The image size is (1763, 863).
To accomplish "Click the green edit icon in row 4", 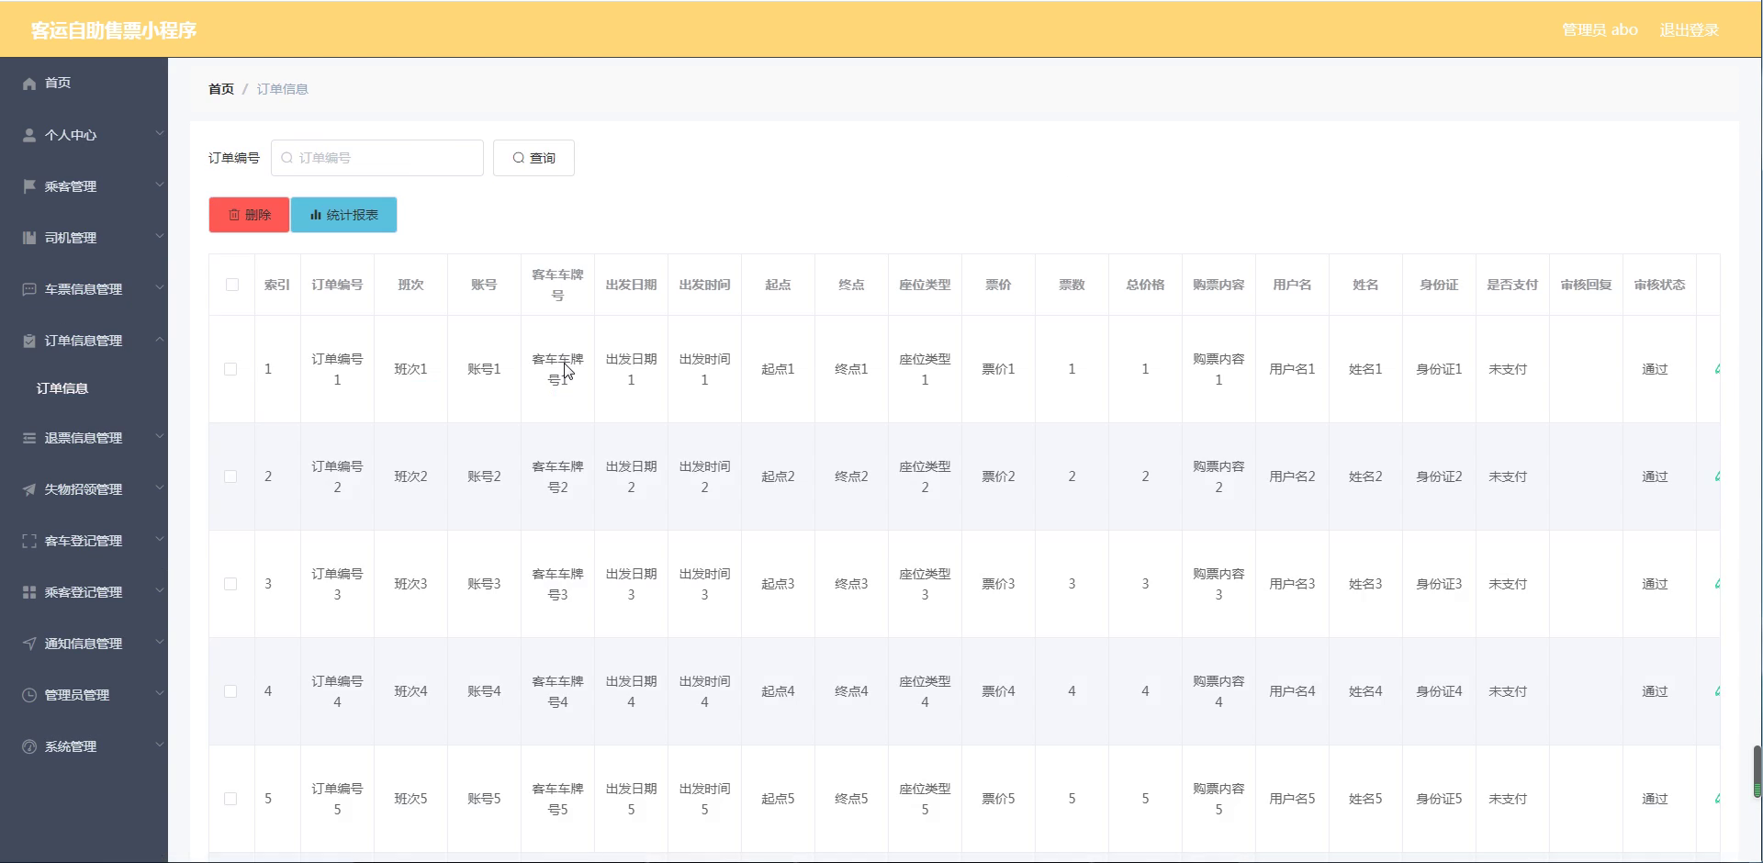I will [1717, 691].
